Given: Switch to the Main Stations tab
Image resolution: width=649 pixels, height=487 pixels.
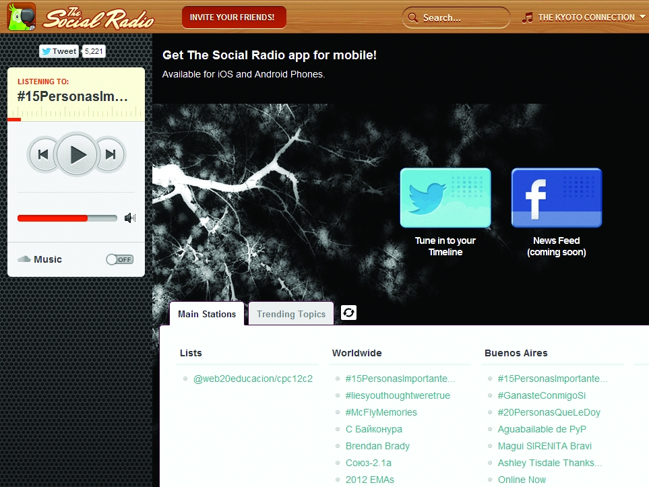Looking at the screenshot, I should click(207, 314).
